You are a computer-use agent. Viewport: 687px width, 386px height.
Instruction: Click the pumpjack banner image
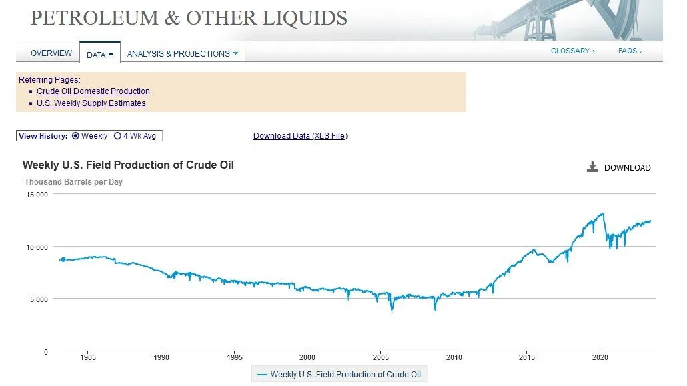554,20
